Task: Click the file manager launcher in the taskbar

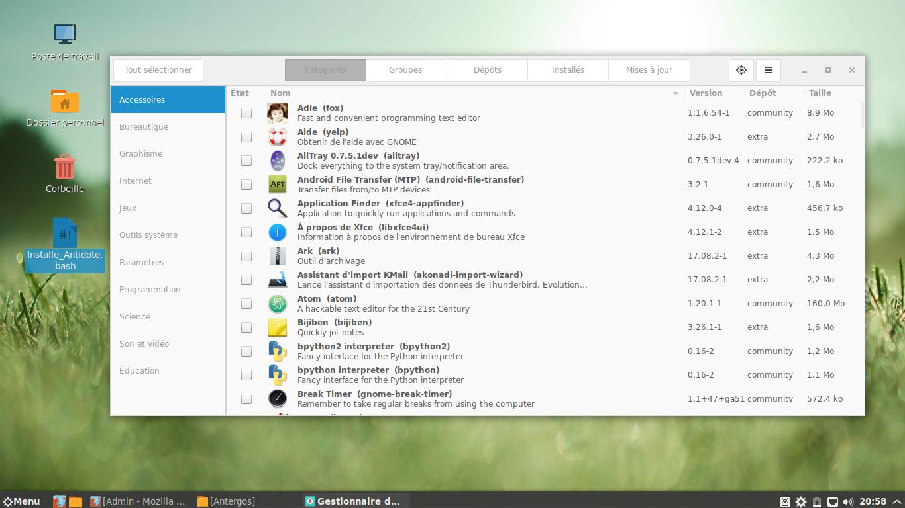Action: [75, 501]
